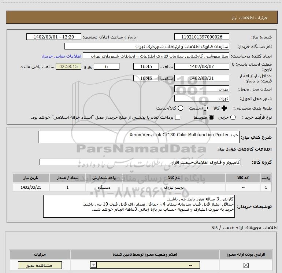Click the need date cell 1402/03/21 in table
This screenshot has width=282, height=273.
point(31,187)
